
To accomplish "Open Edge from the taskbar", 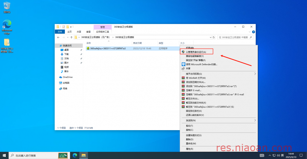I will coord(75,155).
